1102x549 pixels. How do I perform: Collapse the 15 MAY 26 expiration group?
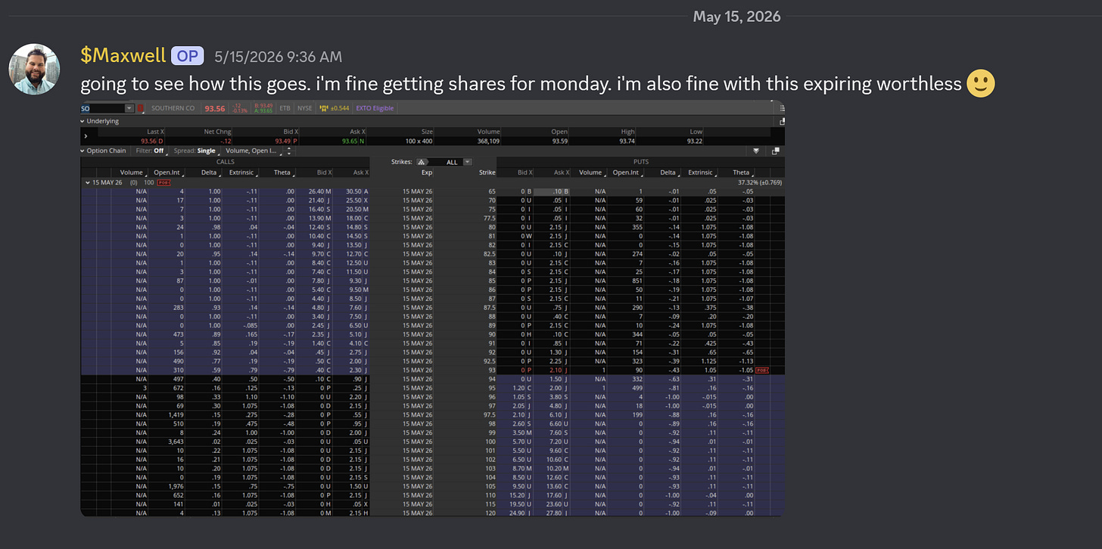click(88, 182)
